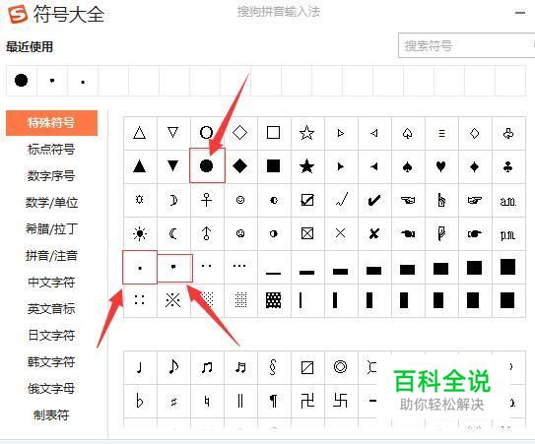Pick the second recently used dot symbol
This screenshot has height=444, width=535.
[x=52, y=81]
